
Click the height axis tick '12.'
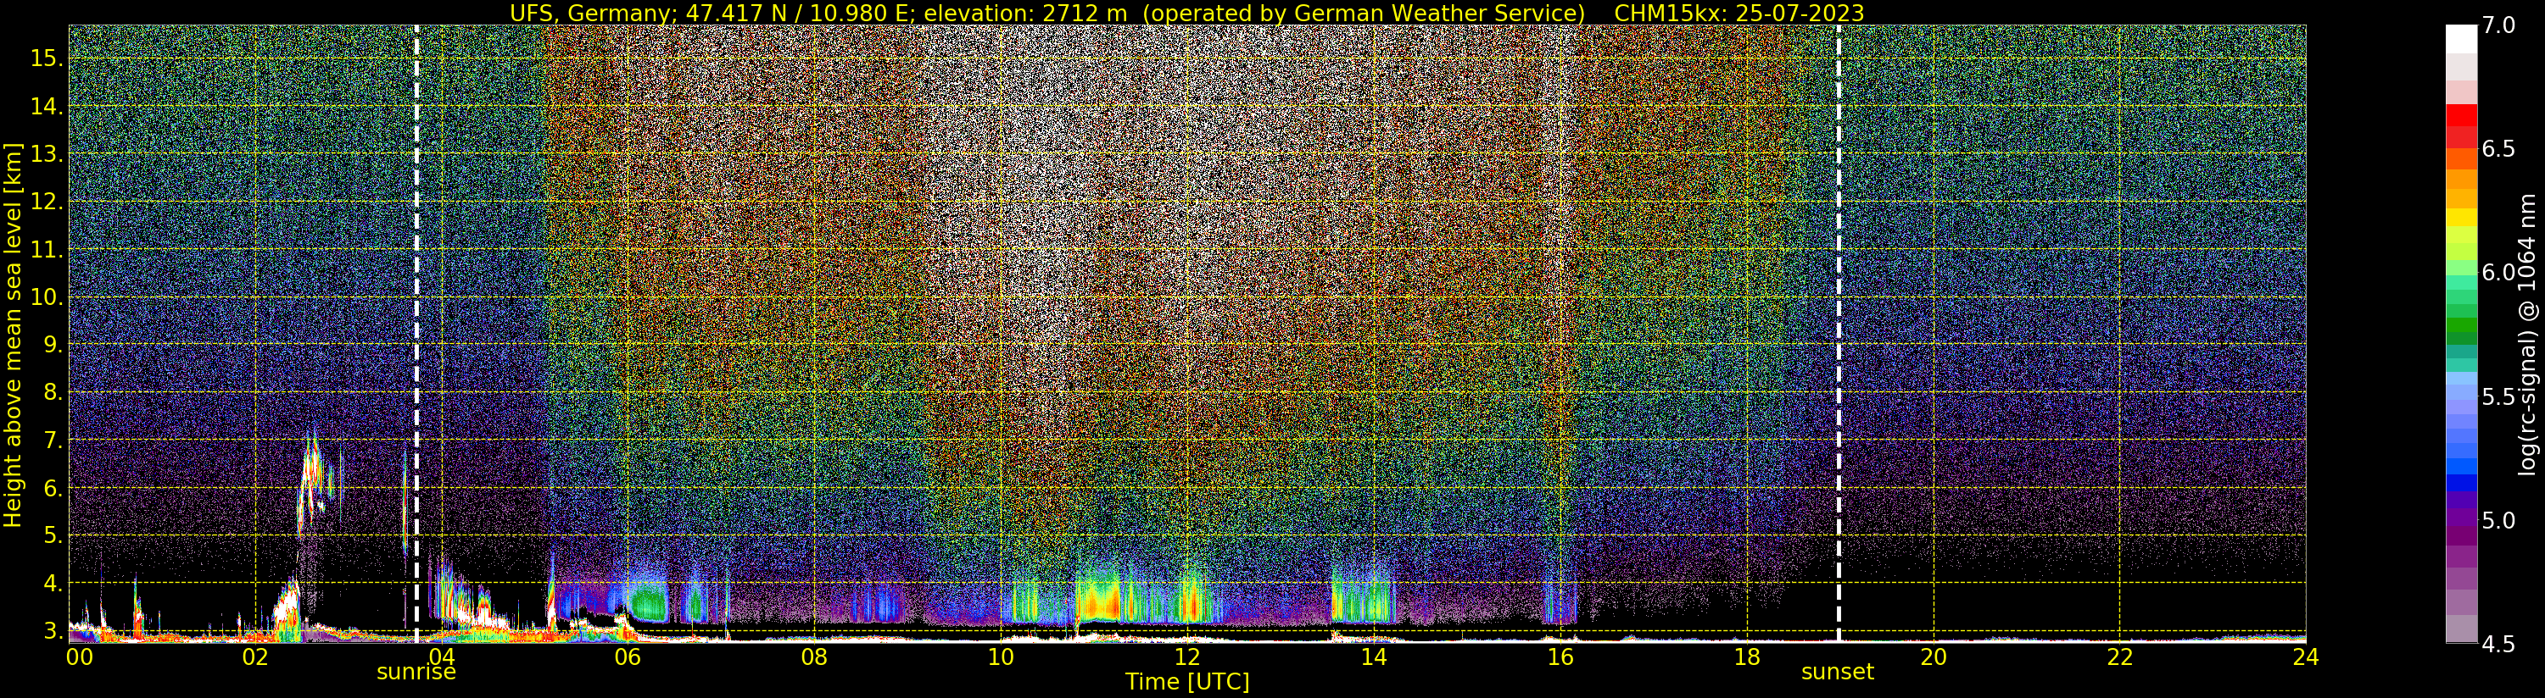pyautogui.click(x=47, y=202)
